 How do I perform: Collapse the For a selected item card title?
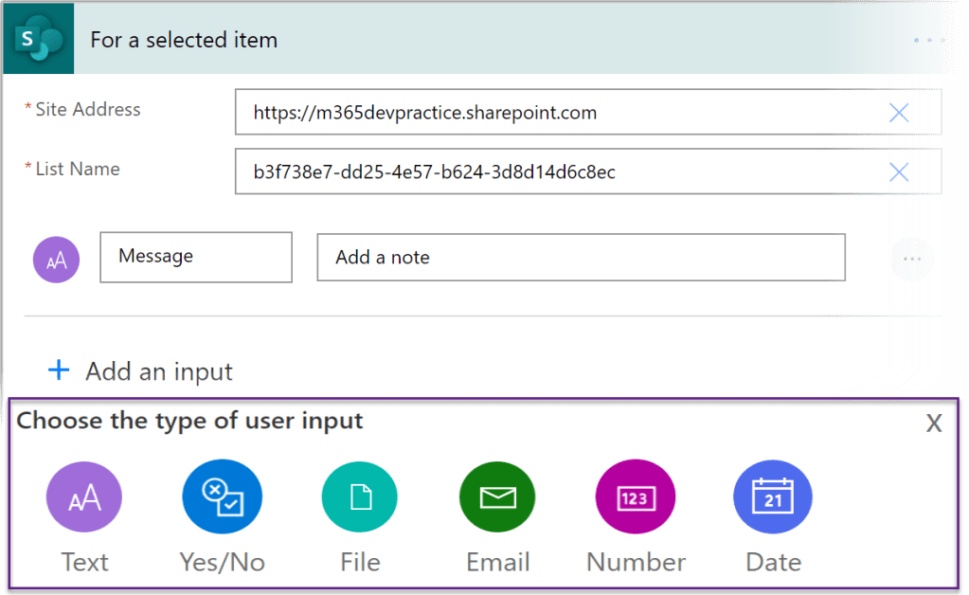[184, 41]
